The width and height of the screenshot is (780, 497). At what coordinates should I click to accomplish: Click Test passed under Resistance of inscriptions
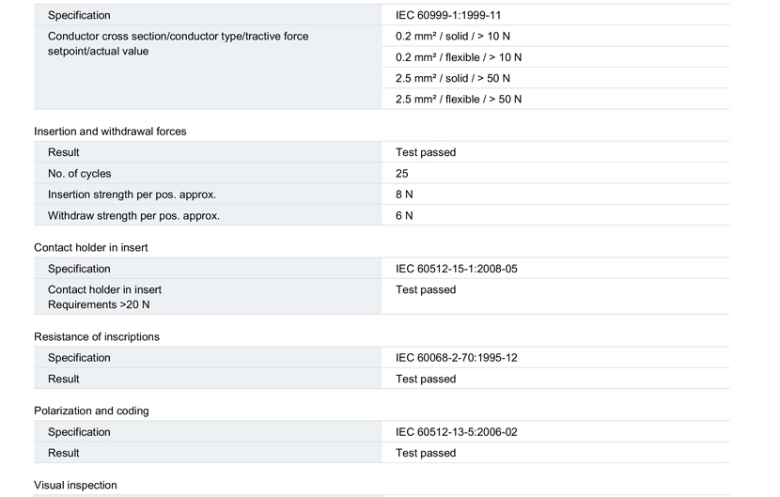click(426, 380)
